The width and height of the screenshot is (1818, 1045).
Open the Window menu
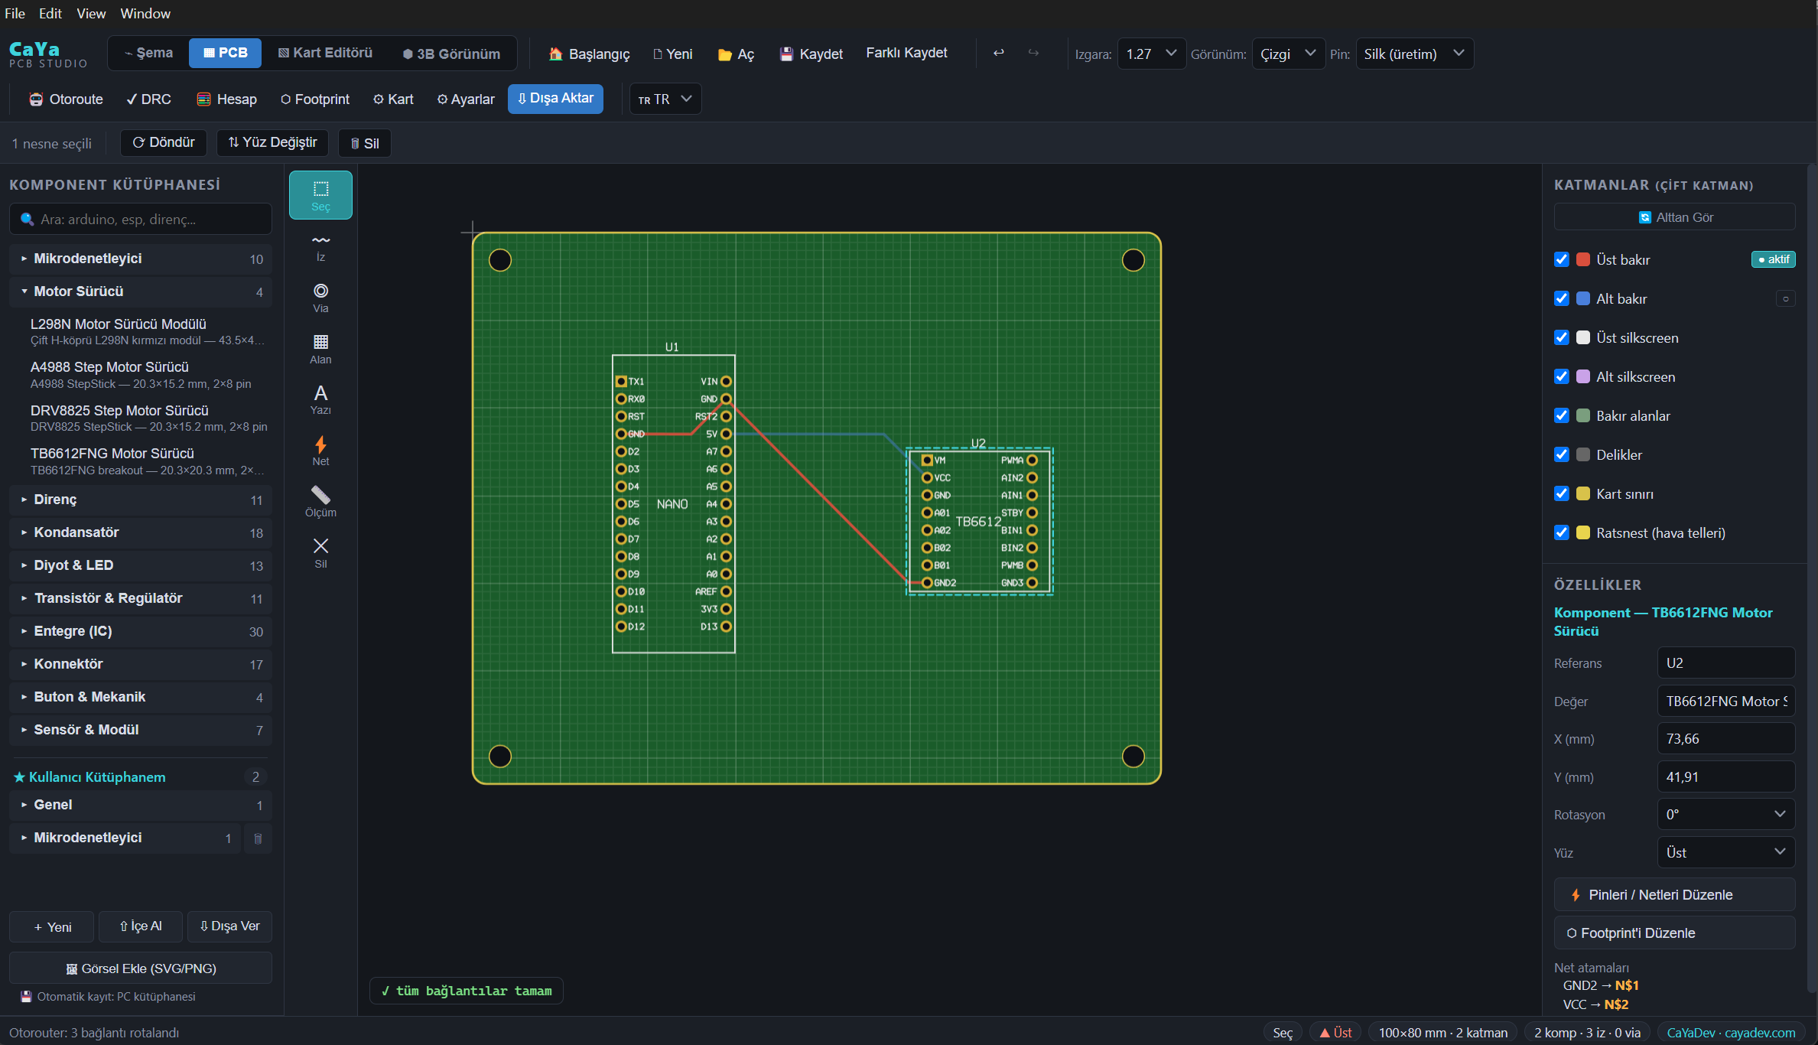[145, 14]
